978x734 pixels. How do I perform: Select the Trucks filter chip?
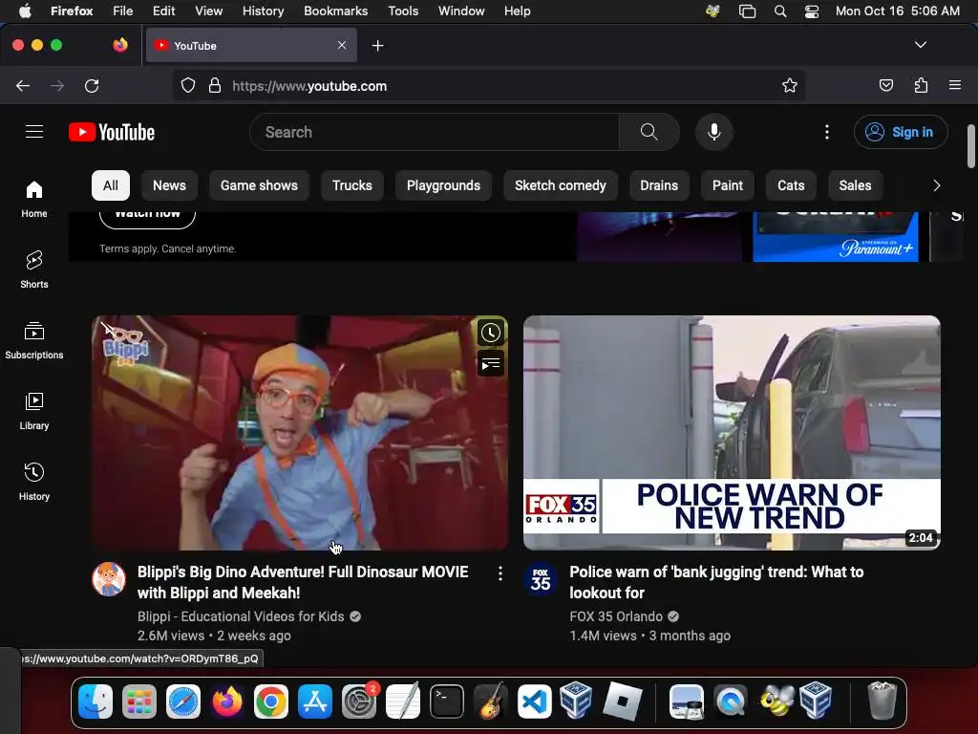pyautogui.click(x=351, y=185)
